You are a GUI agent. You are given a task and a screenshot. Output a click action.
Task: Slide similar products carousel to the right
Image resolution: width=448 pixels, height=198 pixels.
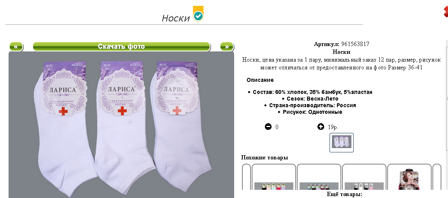click(437, 177)
